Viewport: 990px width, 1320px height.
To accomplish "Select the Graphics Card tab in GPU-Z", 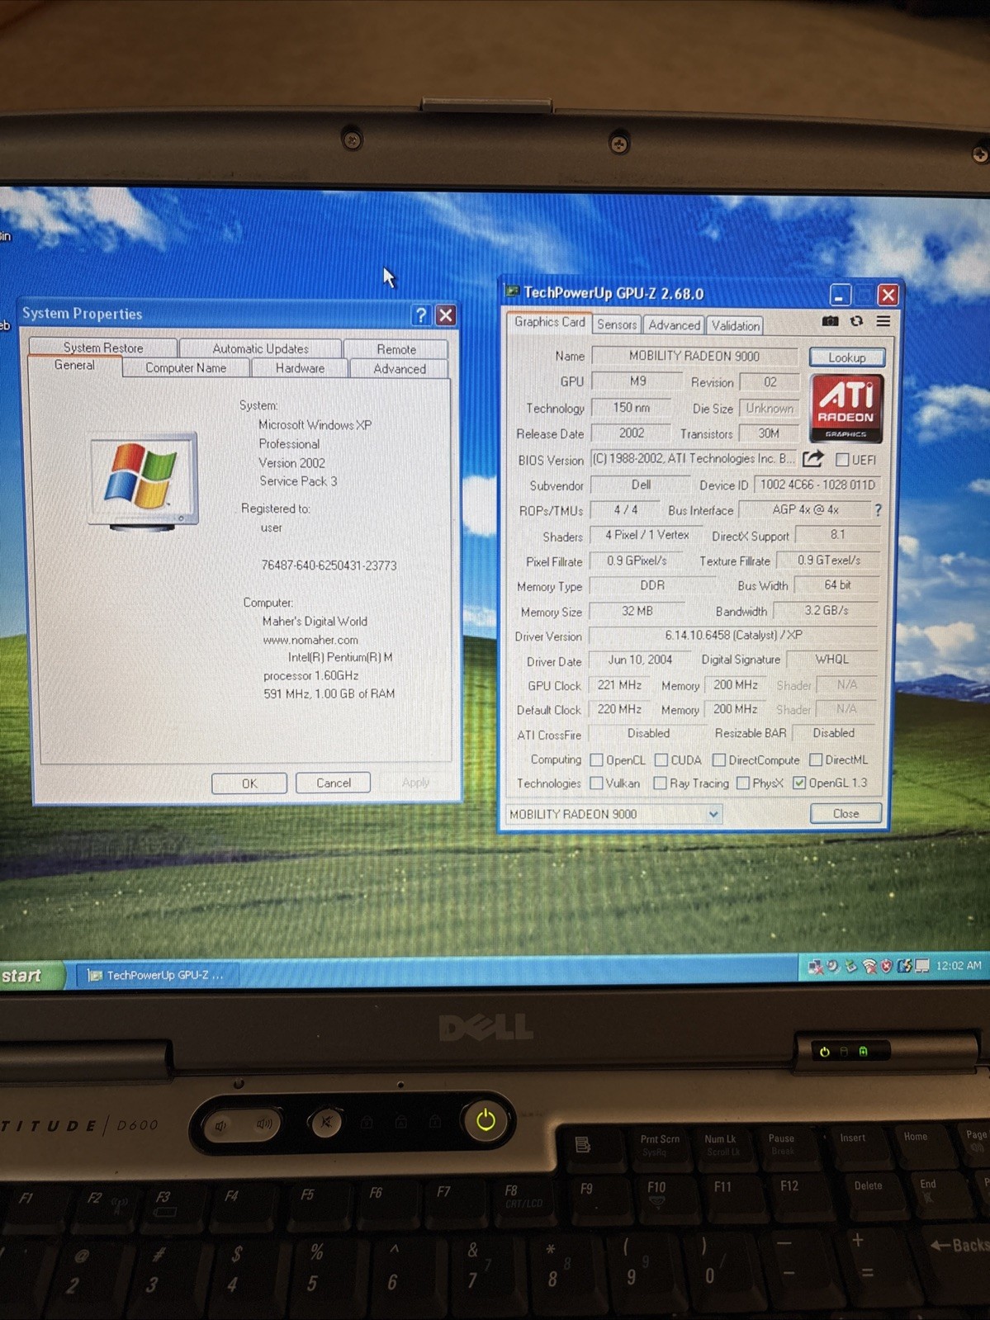I will click(x=549, y=322).
